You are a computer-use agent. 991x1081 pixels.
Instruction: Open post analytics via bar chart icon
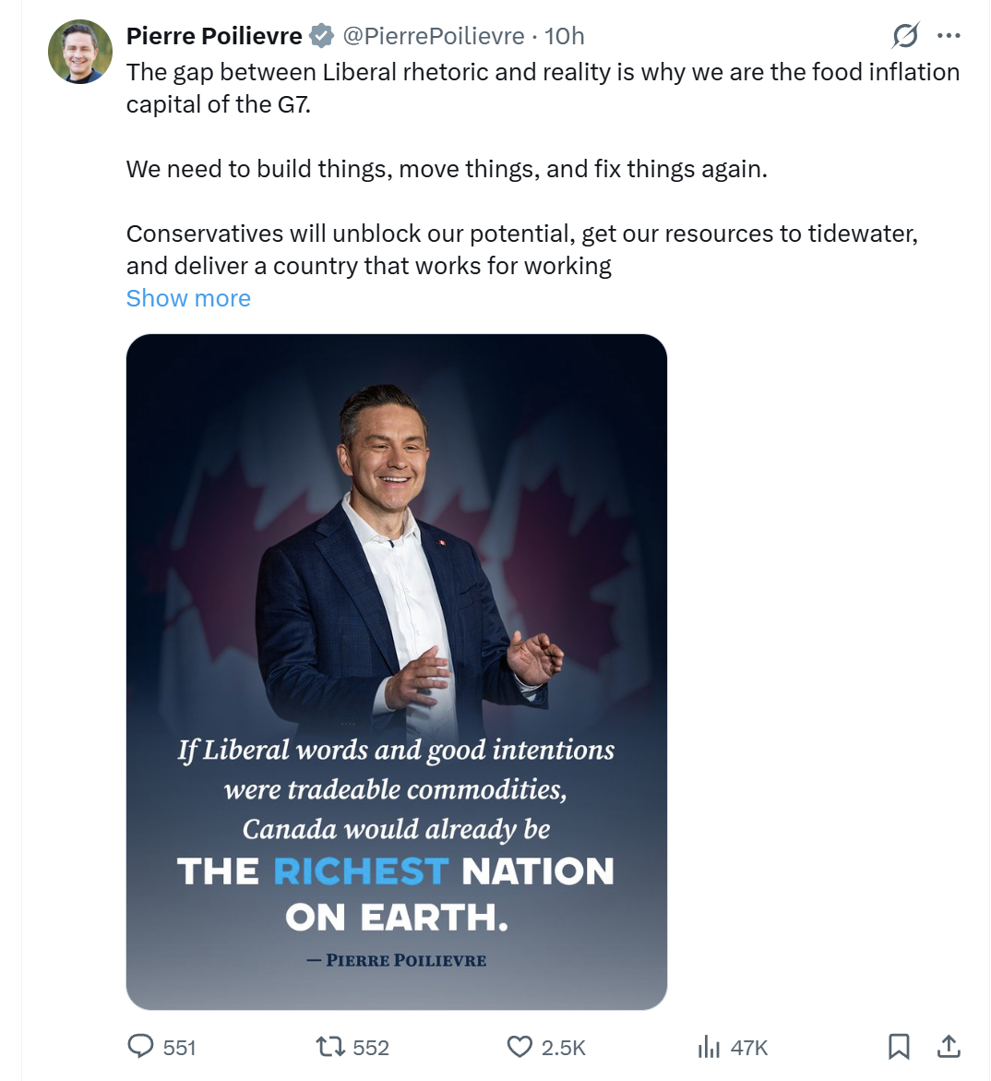point(709,1046)
